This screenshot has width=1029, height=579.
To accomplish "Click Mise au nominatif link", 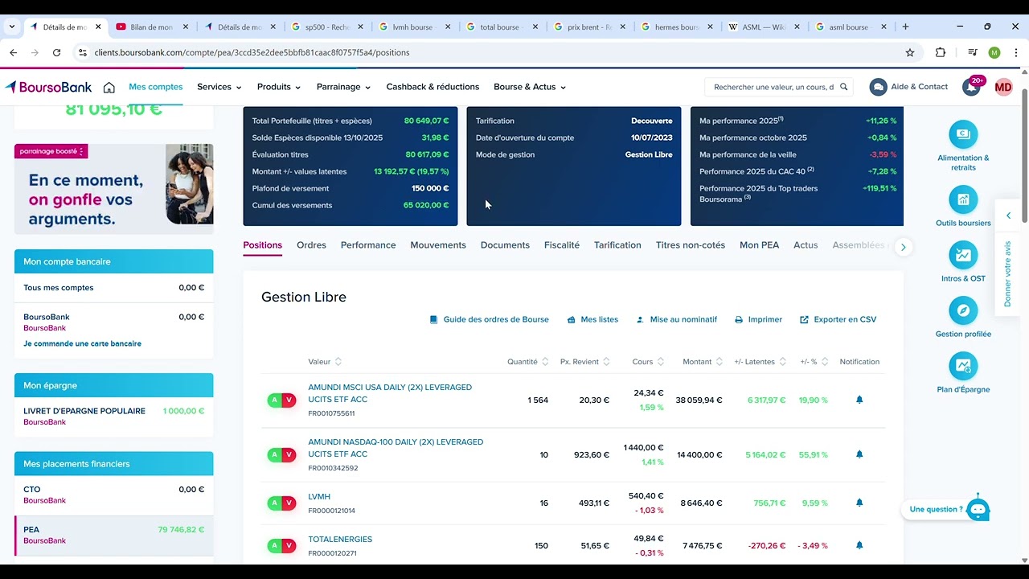I will pos(676,319).
